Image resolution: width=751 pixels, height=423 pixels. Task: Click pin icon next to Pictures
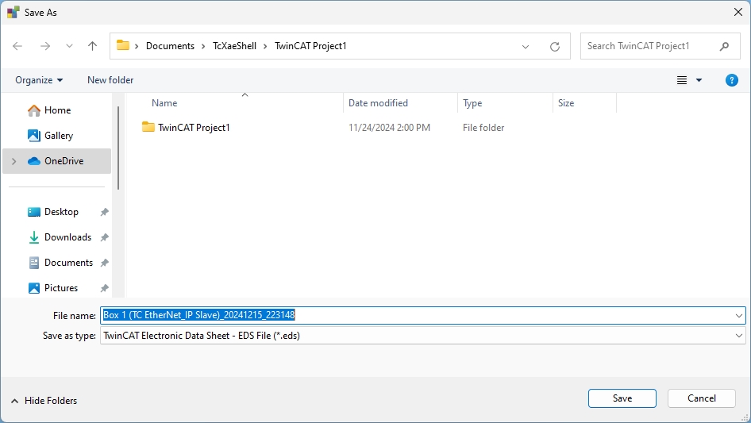[x=104, y=288]
